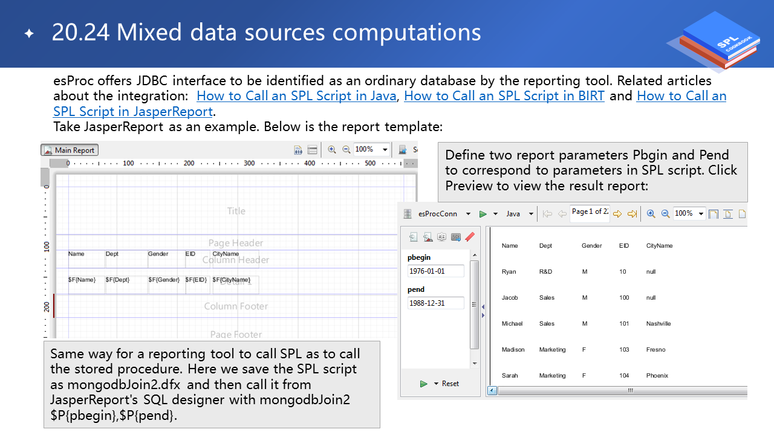Zoom in on the report preview
Viewport: 774px width, 435px height.
coord(651,214)
